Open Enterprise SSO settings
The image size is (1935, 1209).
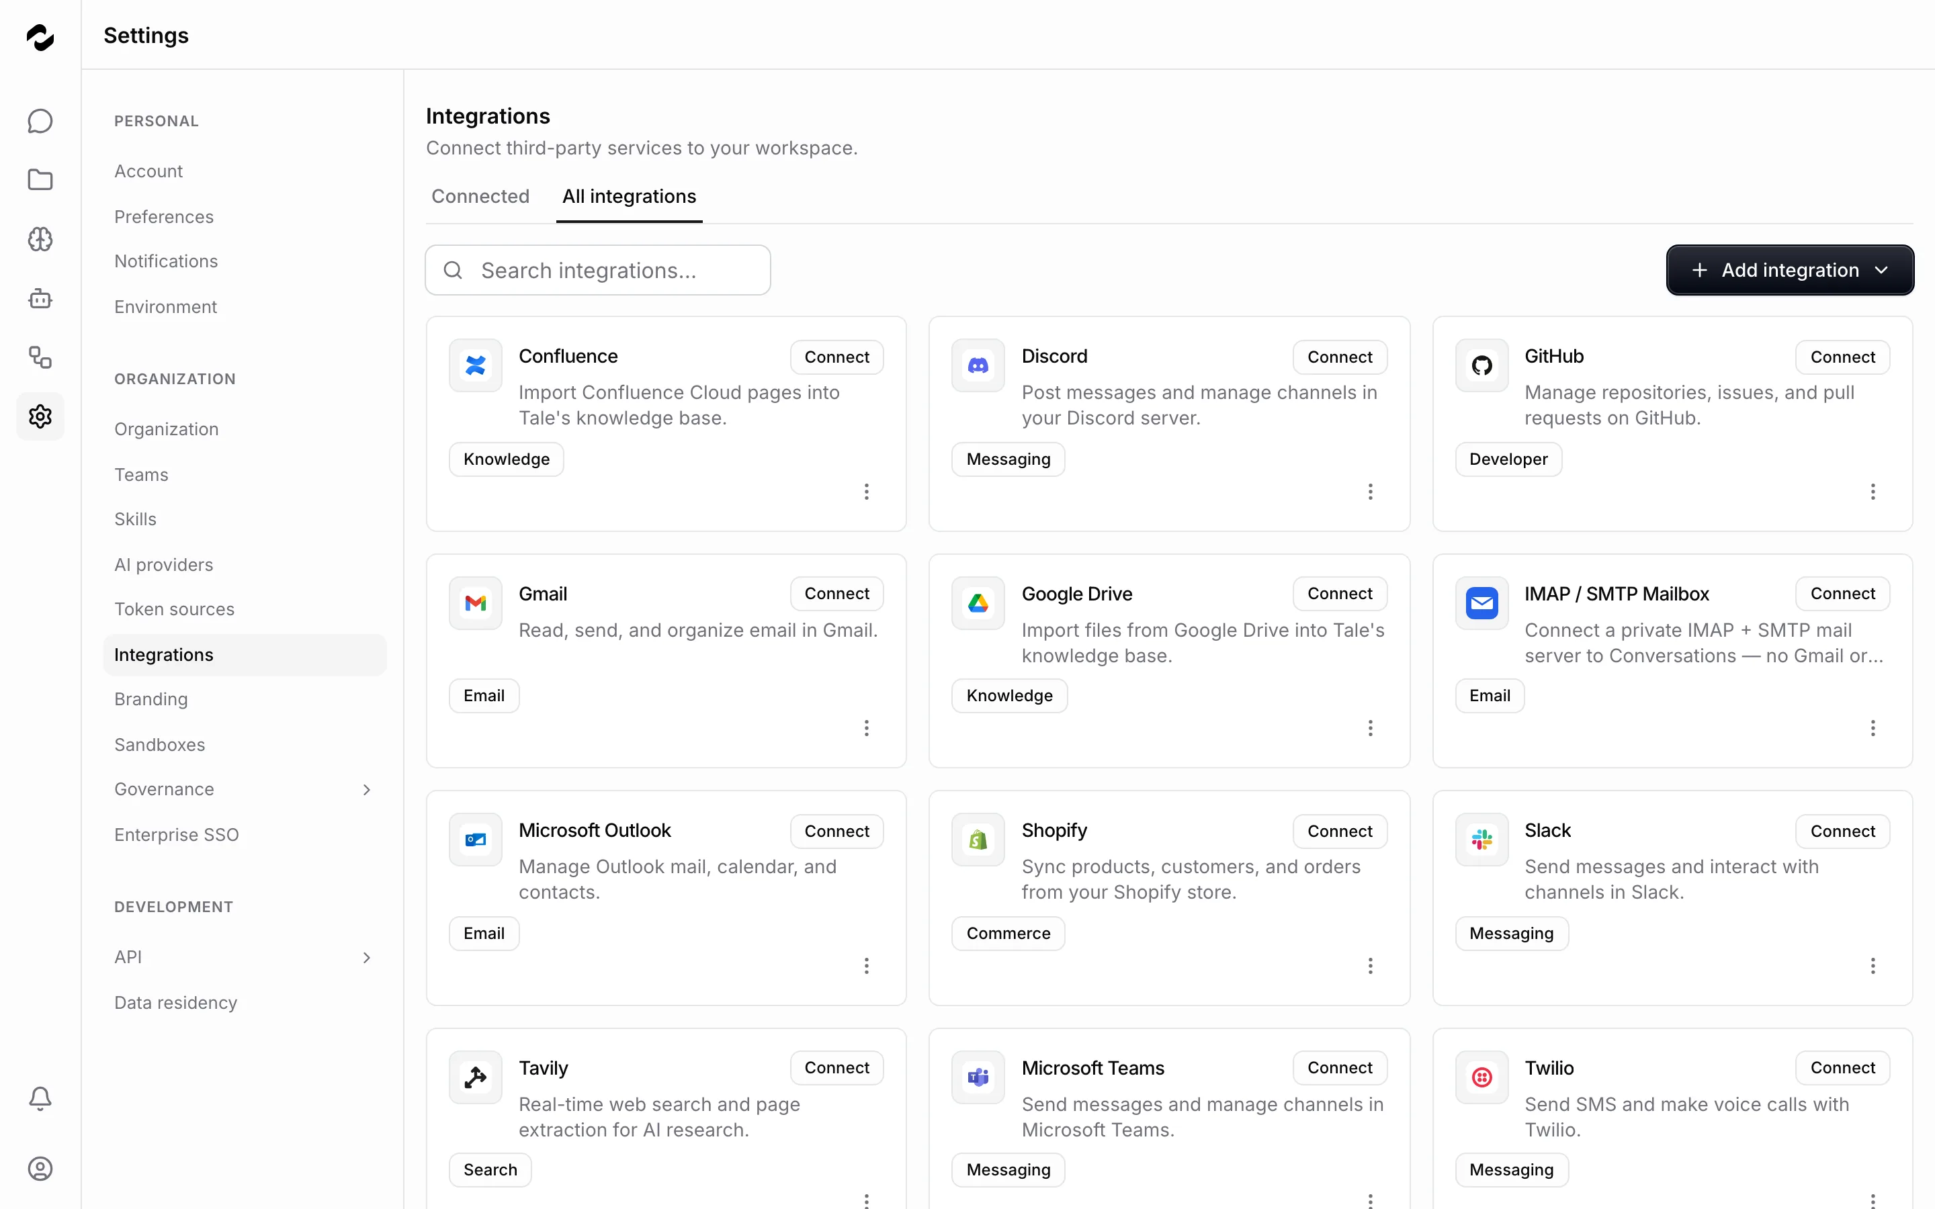pyautogui.click(x=245, y=835)
